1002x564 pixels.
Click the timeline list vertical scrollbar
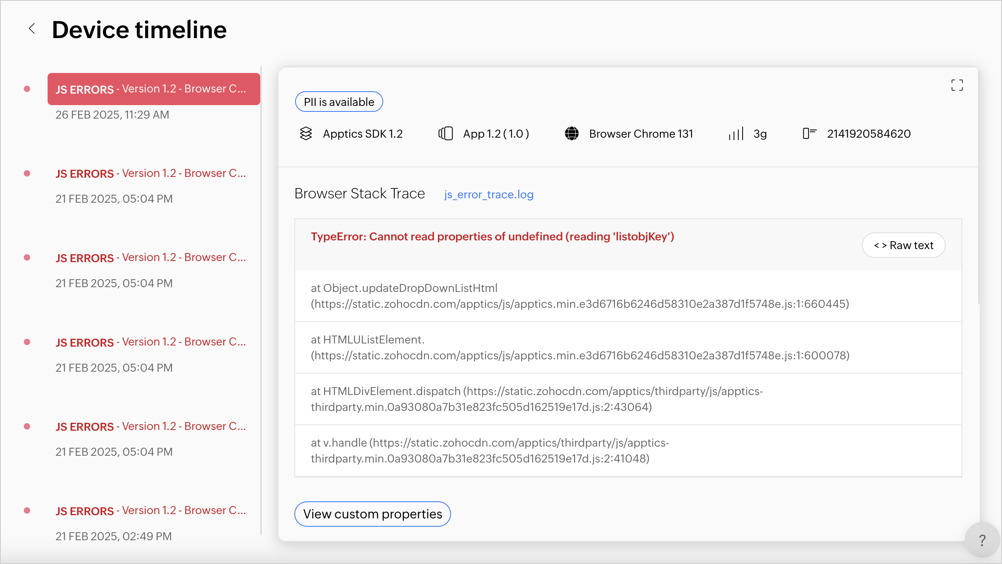[261, 300]
